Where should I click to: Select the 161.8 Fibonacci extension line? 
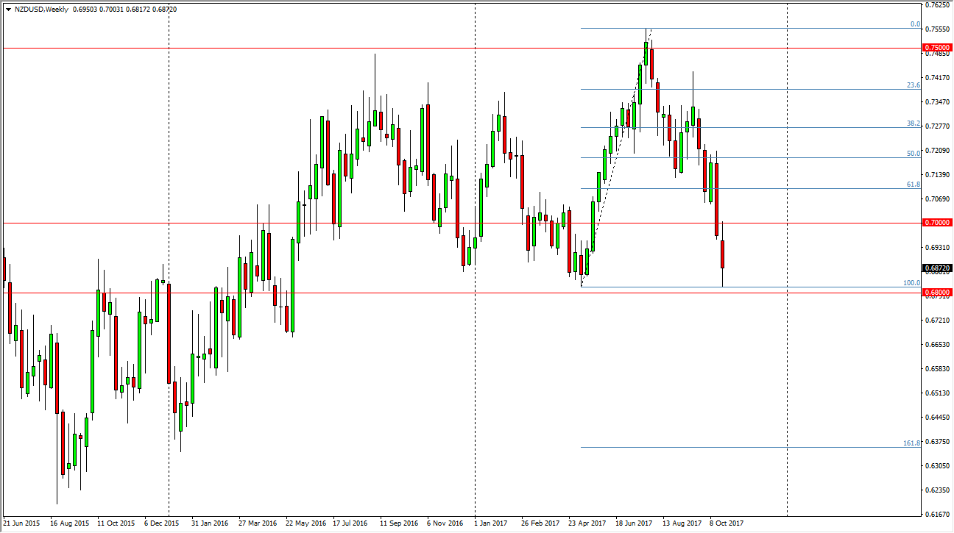point(736,446)
